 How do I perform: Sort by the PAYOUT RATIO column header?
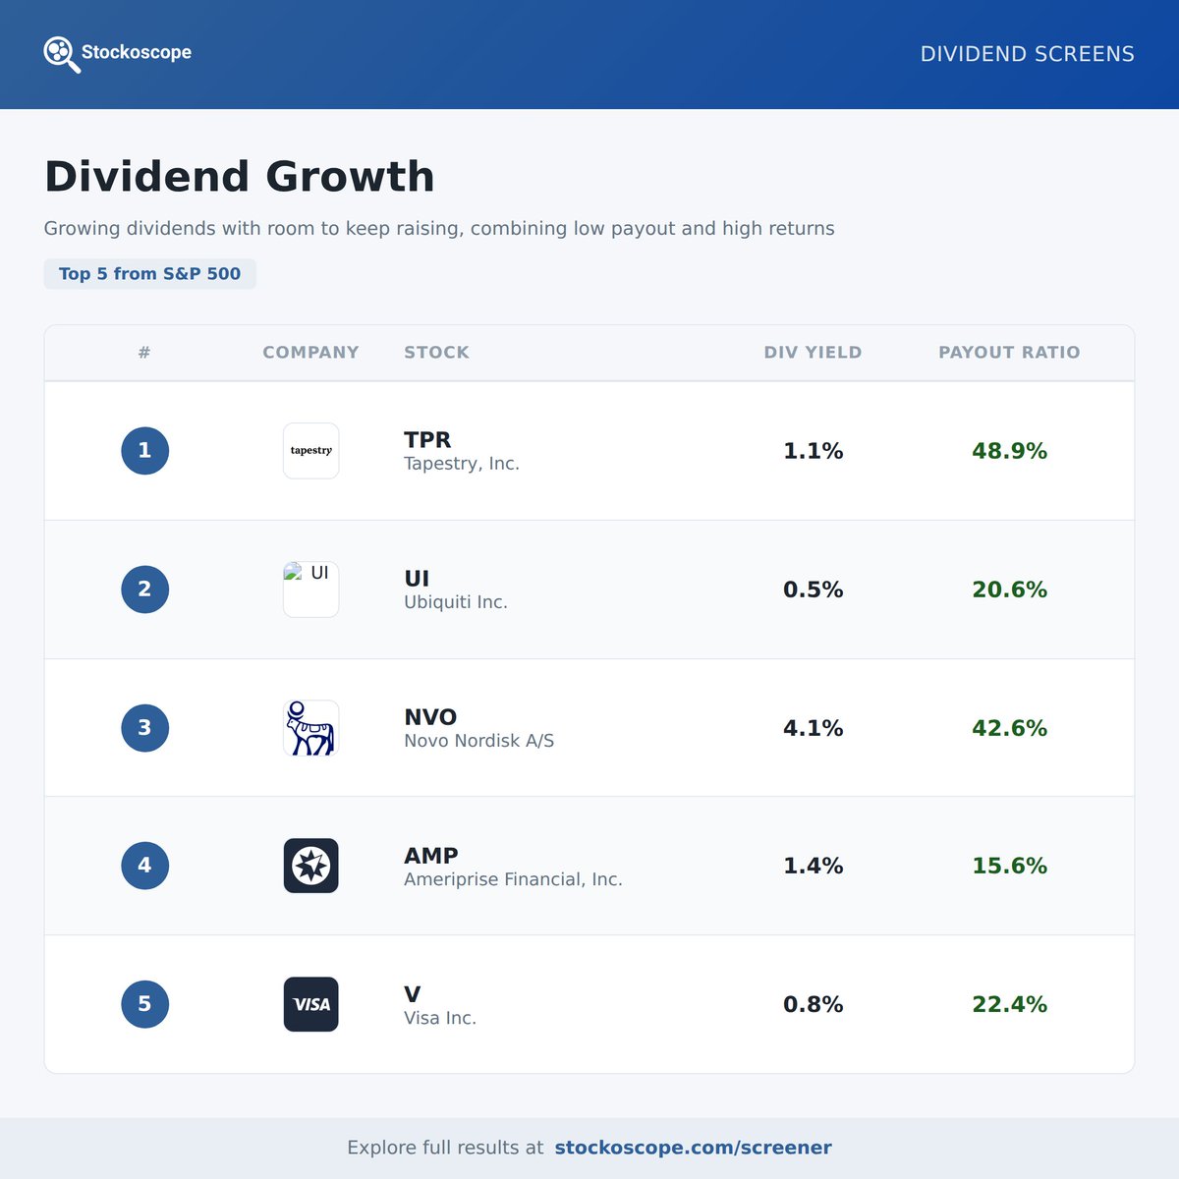coord(1009,353)
